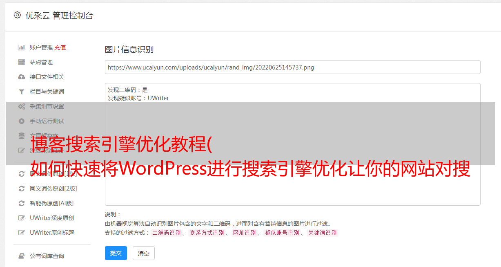Click the 清空 clear button
The width and height of the screenshot is (501, 267).
tap(144, 253)
